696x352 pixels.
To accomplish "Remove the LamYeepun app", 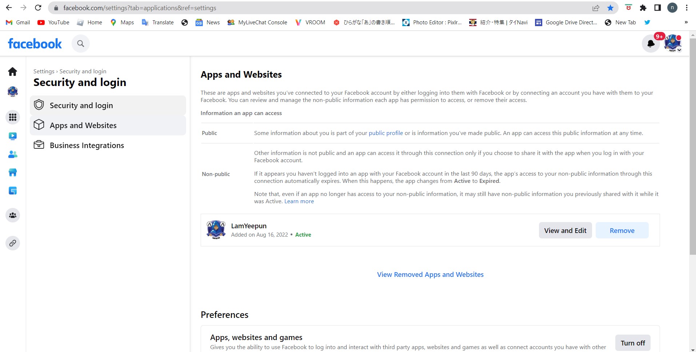I will point(622,230).
